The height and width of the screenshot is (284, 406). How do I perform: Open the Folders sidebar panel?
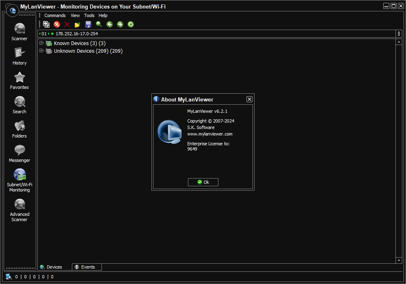tap(19, 129)
